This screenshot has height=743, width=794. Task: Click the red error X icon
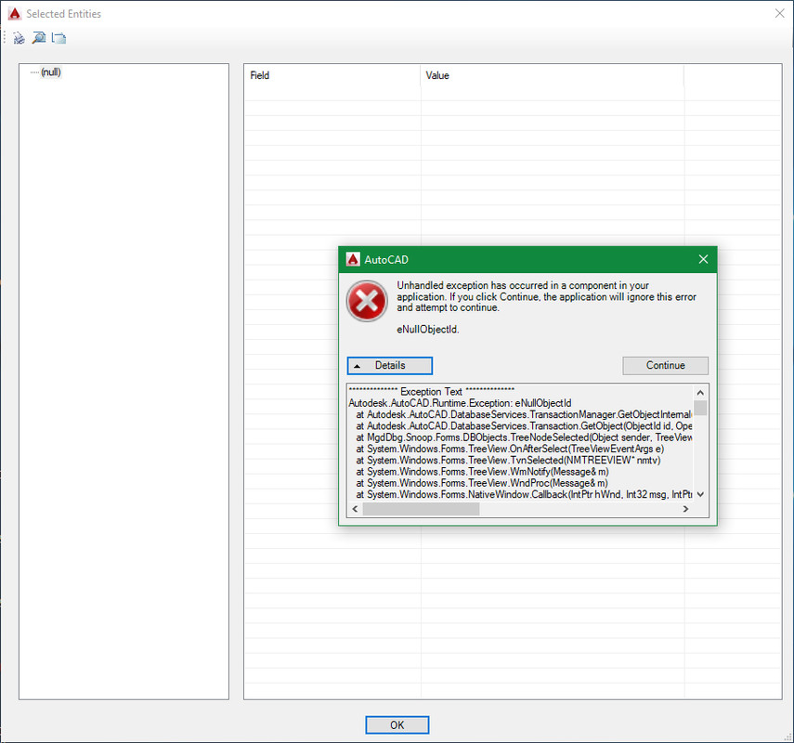(367, 301)
